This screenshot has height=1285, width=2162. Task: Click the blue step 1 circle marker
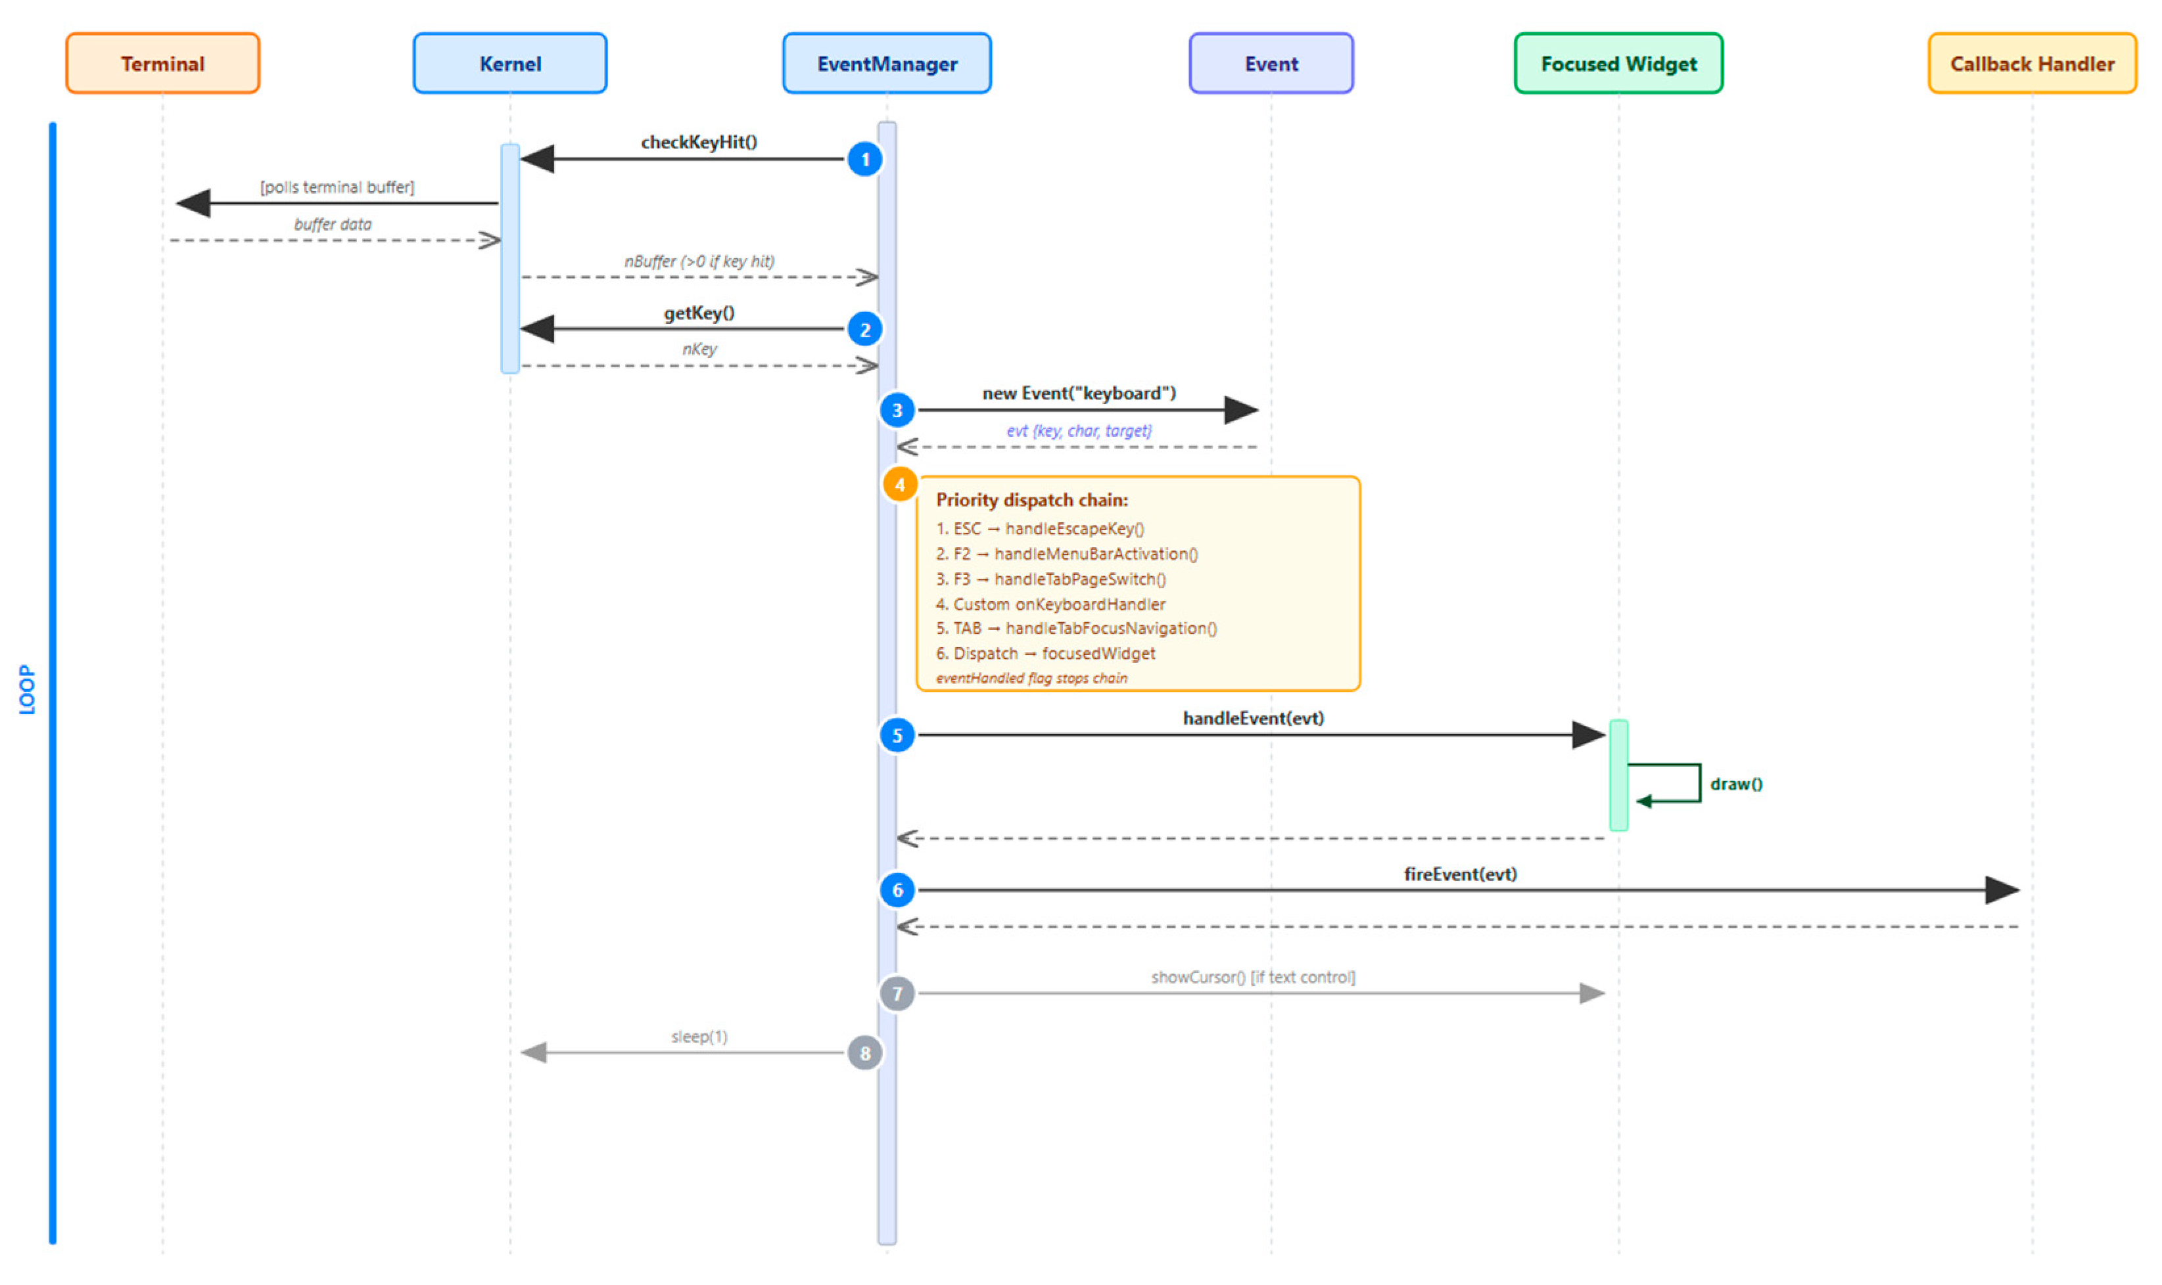coord(864,160)
